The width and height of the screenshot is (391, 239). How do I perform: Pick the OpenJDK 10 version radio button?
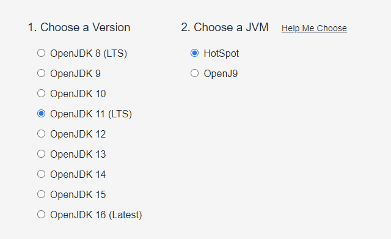tap(41, 94)
